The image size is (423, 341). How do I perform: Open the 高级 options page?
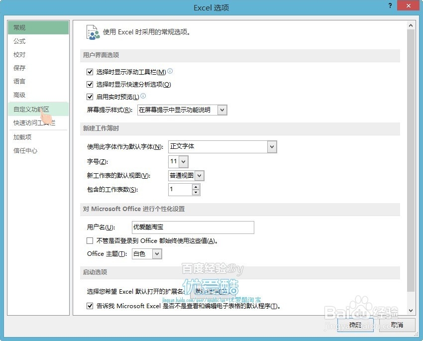(38, 95)
